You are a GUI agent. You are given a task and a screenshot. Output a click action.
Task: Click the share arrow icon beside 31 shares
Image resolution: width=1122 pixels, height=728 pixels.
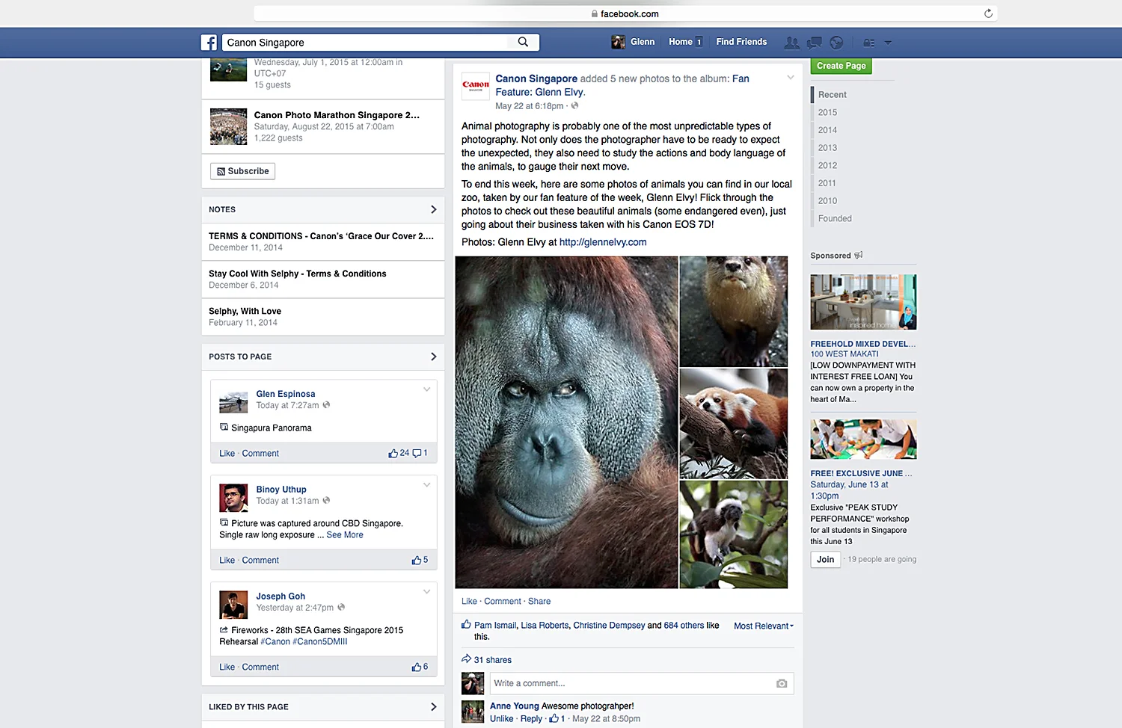[466, 658]
